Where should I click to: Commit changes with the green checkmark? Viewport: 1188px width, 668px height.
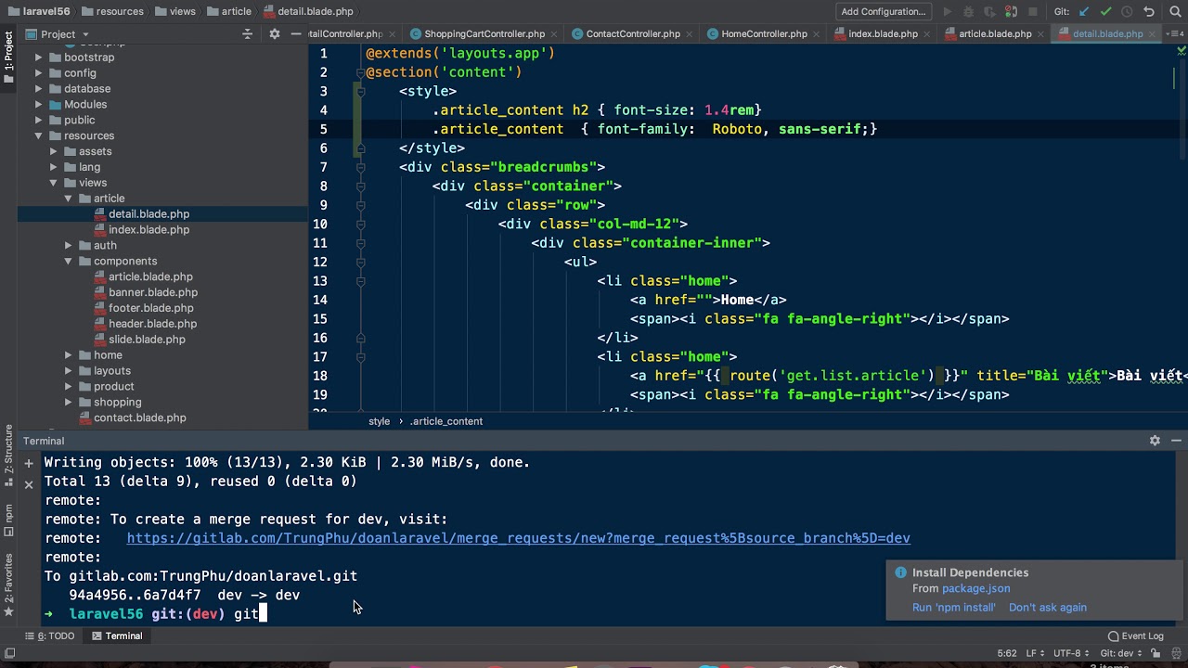tap(1105, 12)
